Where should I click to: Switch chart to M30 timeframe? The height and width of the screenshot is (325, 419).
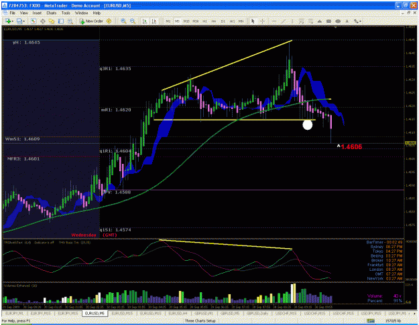coord(196,21)
